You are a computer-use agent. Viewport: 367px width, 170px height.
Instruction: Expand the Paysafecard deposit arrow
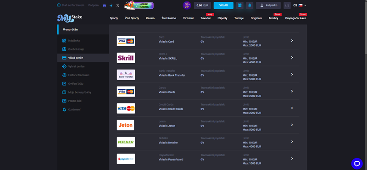292,159
